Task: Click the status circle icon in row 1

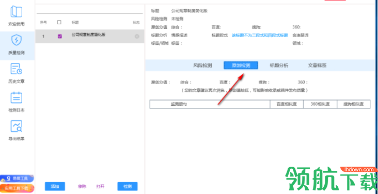Action: pyautogui.click(x=137, y=37)
